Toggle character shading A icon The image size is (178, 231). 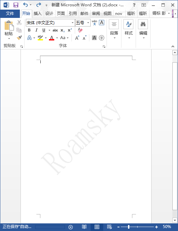tap(94, 38)
